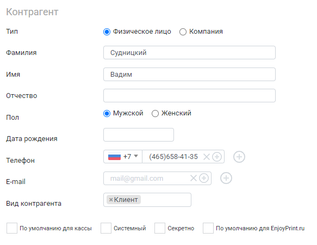Open the Вид контрагента selection box
317x245 pixels.
pos(147,200)
